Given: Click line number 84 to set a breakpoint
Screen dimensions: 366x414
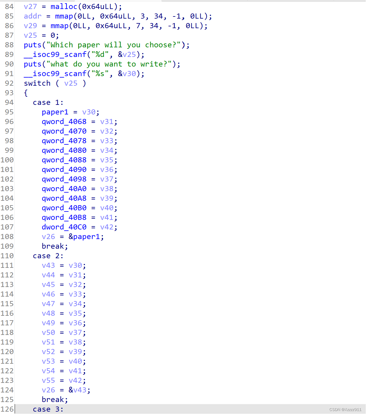Looking at the screenshot, I should point(9,6).
